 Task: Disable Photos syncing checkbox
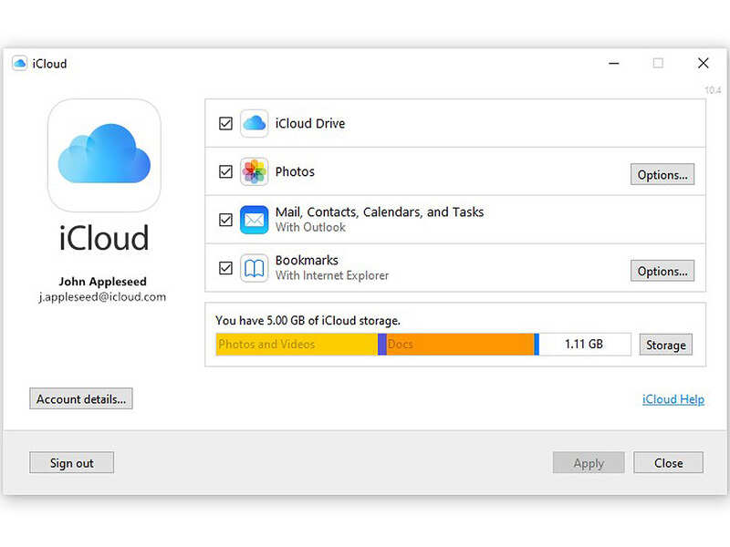coord(225,171)
